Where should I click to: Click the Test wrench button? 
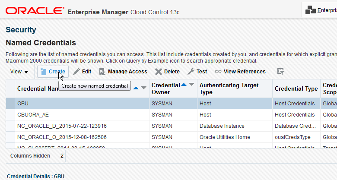[197, 72]
